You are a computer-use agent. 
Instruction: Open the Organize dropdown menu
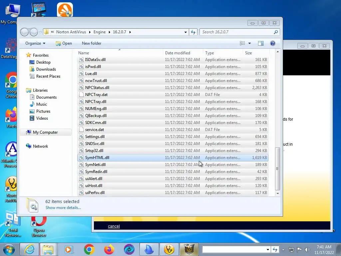pyautogui.click(x=35, y=43)
